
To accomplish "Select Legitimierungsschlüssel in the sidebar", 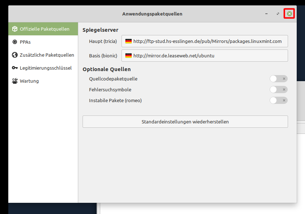I will click(x=45, y=68).
